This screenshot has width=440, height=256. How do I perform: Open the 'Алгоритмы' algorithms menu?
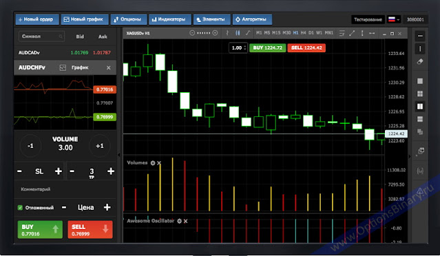point(252,19)
